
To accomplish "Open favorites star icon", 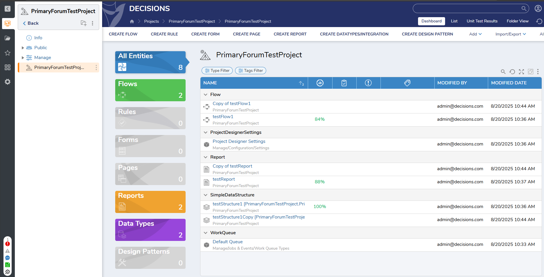I will coord(8,53).
